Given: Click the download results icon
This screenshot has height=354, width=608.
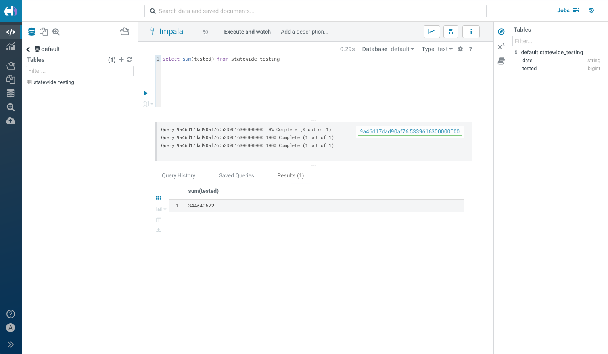Looking at the screenshot, I should (x=159, y=230).
